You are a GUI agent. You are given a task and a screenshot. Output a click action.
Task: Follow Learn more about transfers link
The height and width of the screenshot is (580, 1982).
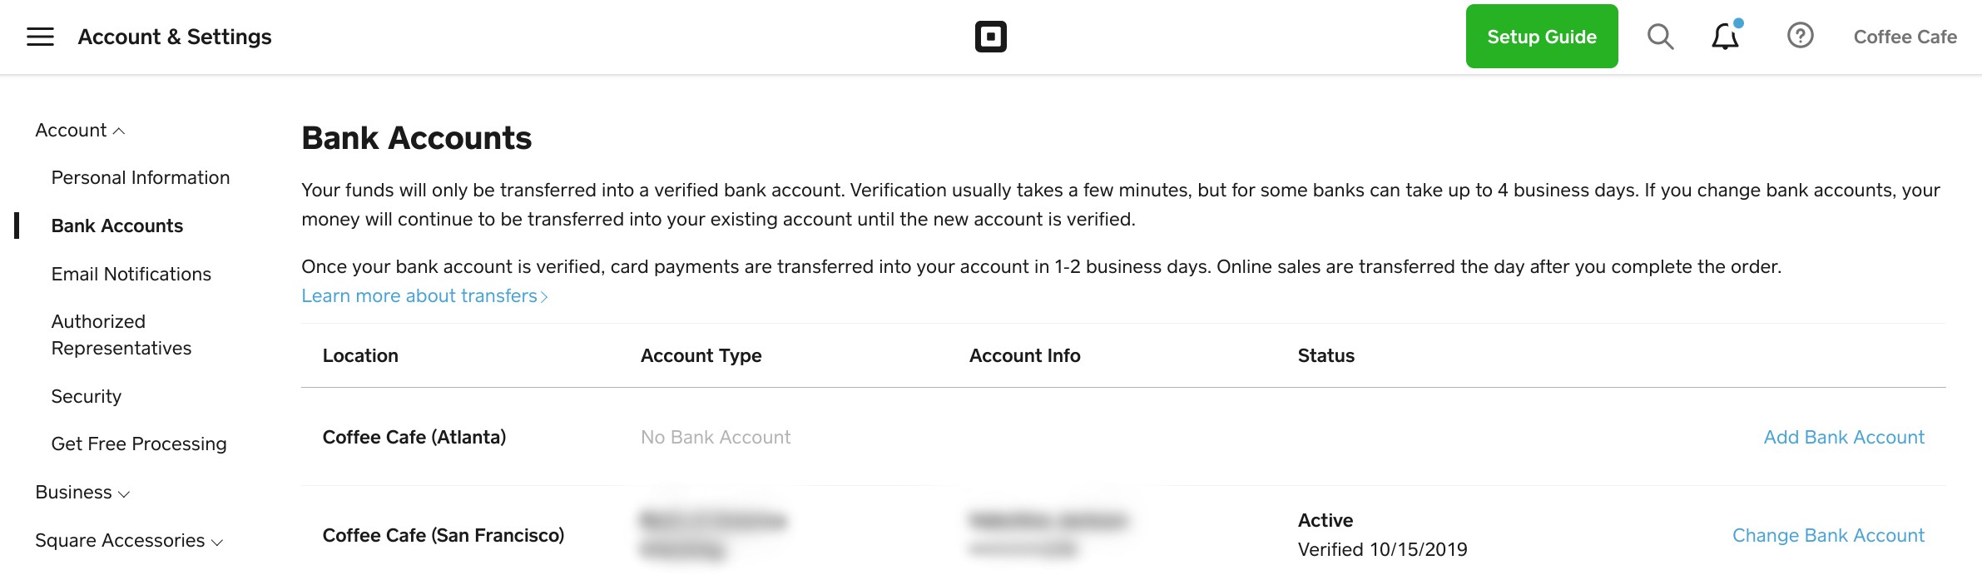424,296
